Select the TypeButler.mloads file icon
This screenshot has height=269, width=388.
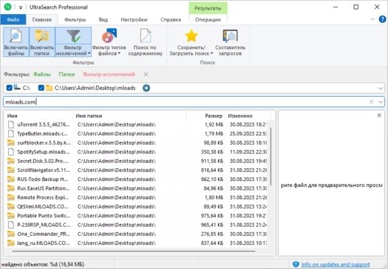tap(11, 134)
